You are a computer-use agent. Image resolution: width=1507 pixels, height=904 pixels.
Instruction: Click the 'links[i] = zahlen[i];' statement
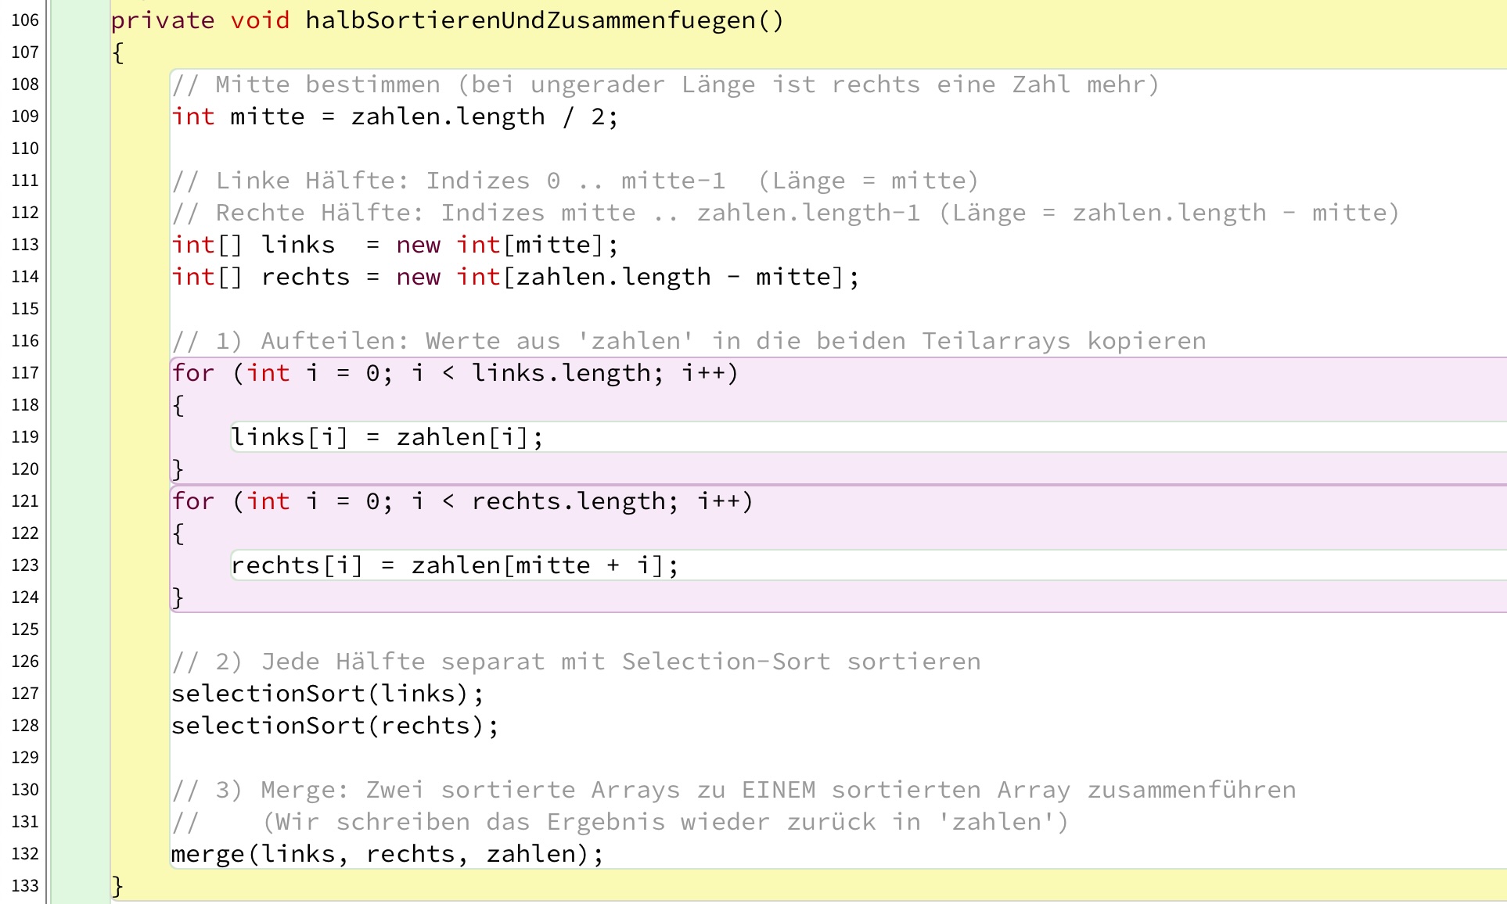[387, 437]
